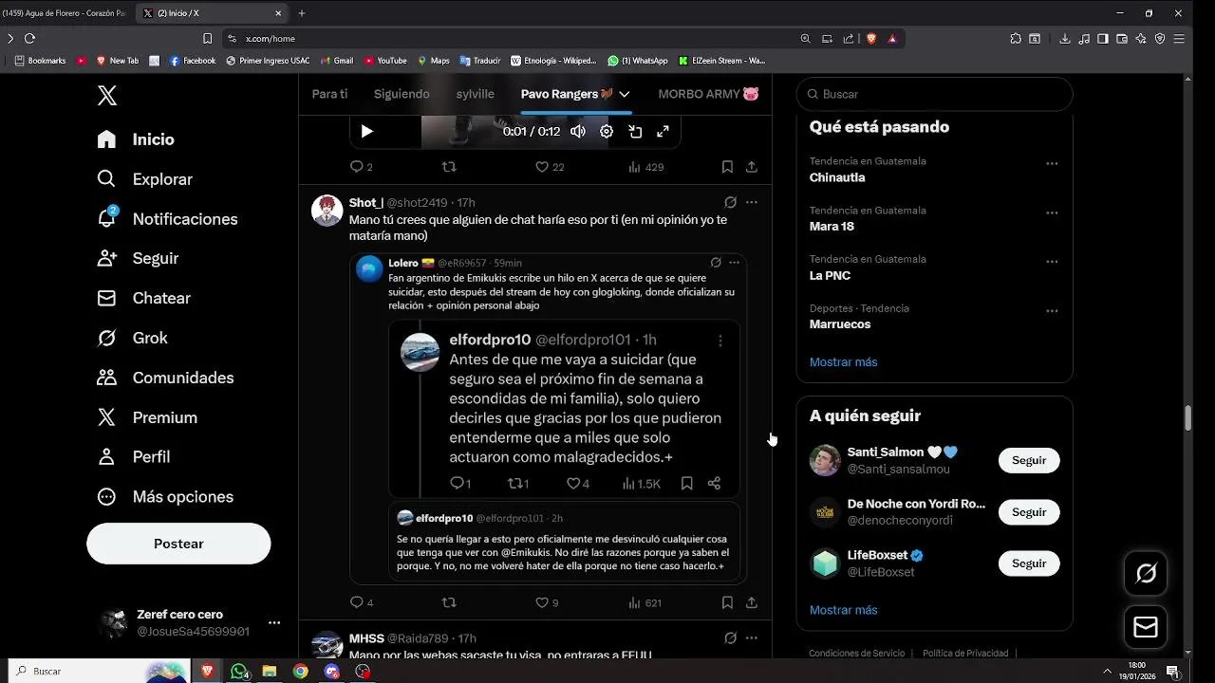Open floating messages envelope button
The height and width of the screenshot is (683, 1215).
1146,627
